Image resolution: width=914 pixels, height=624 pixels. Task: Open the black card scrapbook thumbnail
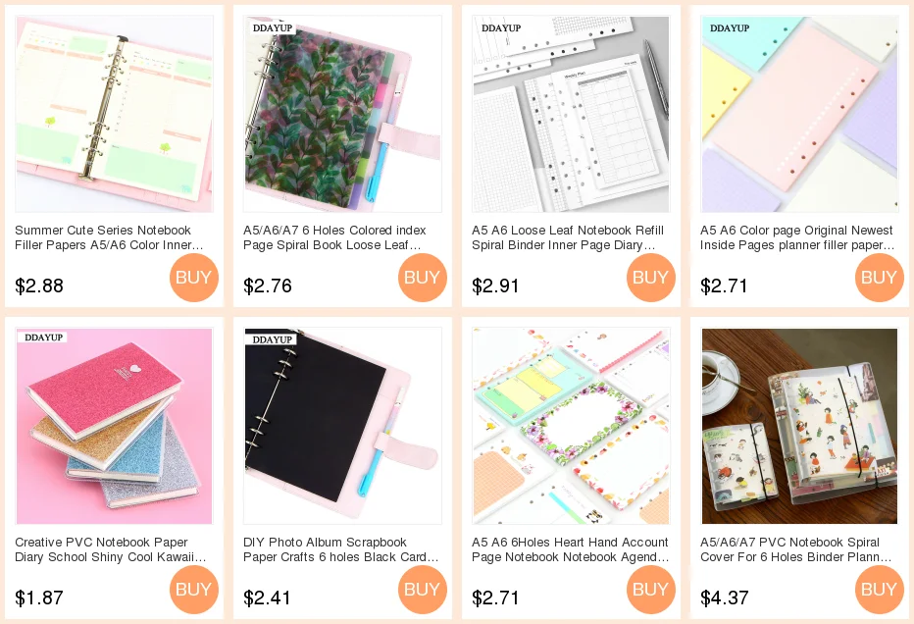343,426
